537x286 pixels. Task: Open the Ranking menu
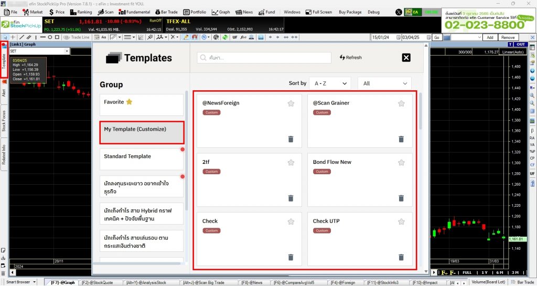pyautogui.click(x=81, y=12)
